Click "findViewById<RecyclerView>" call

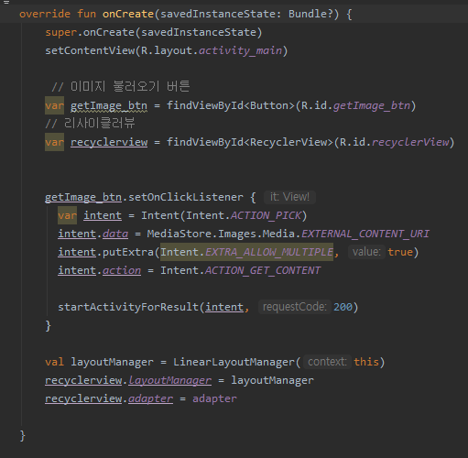tap(250, 142)
